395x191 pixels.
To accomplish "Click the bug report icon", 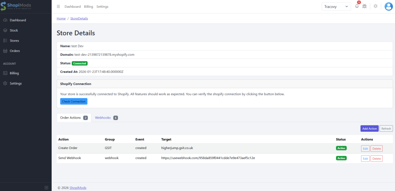I will [x=365, y=7].
